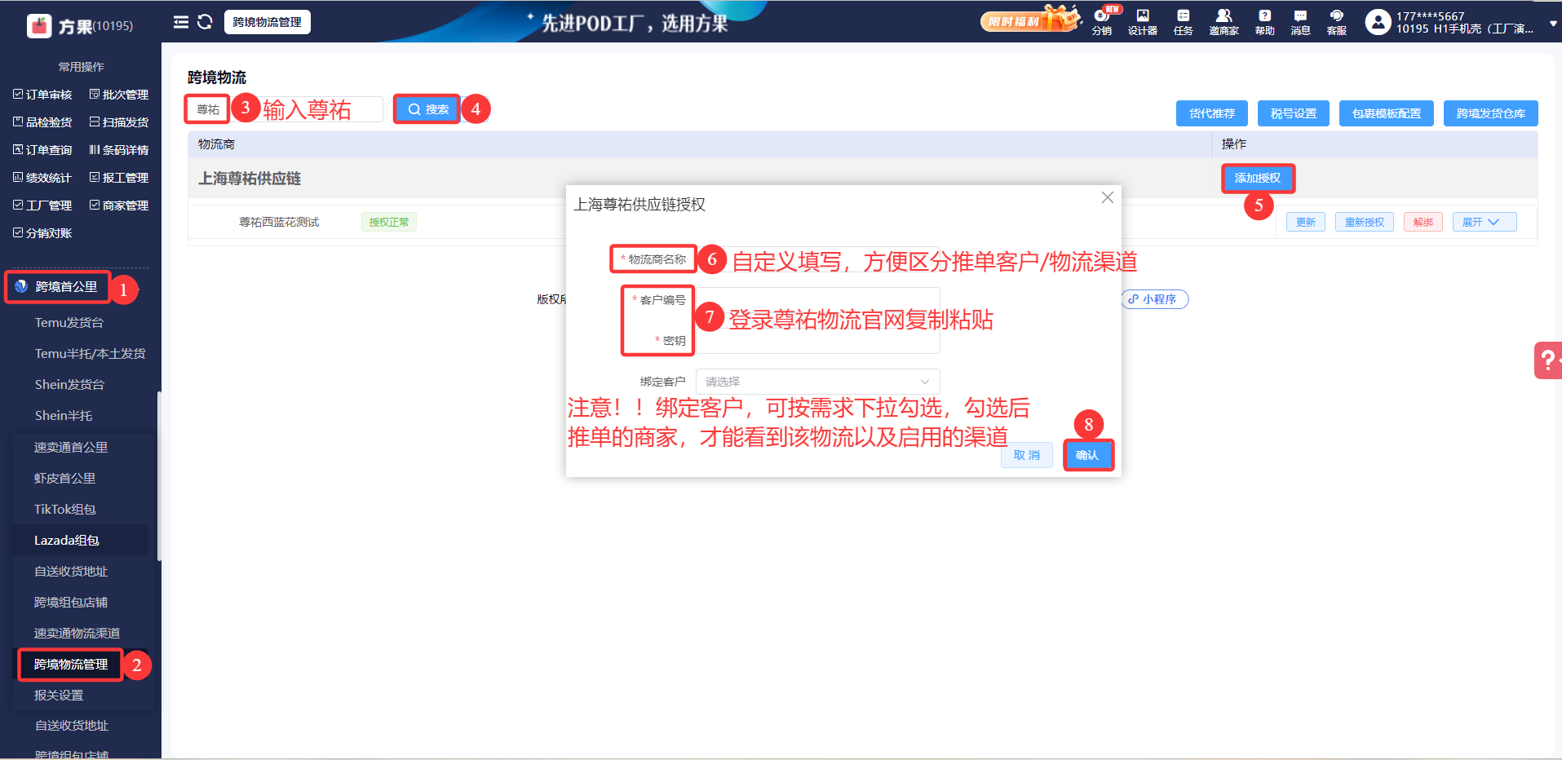
Task: Click the 货代推荐 button
Action: point(1211,113)
